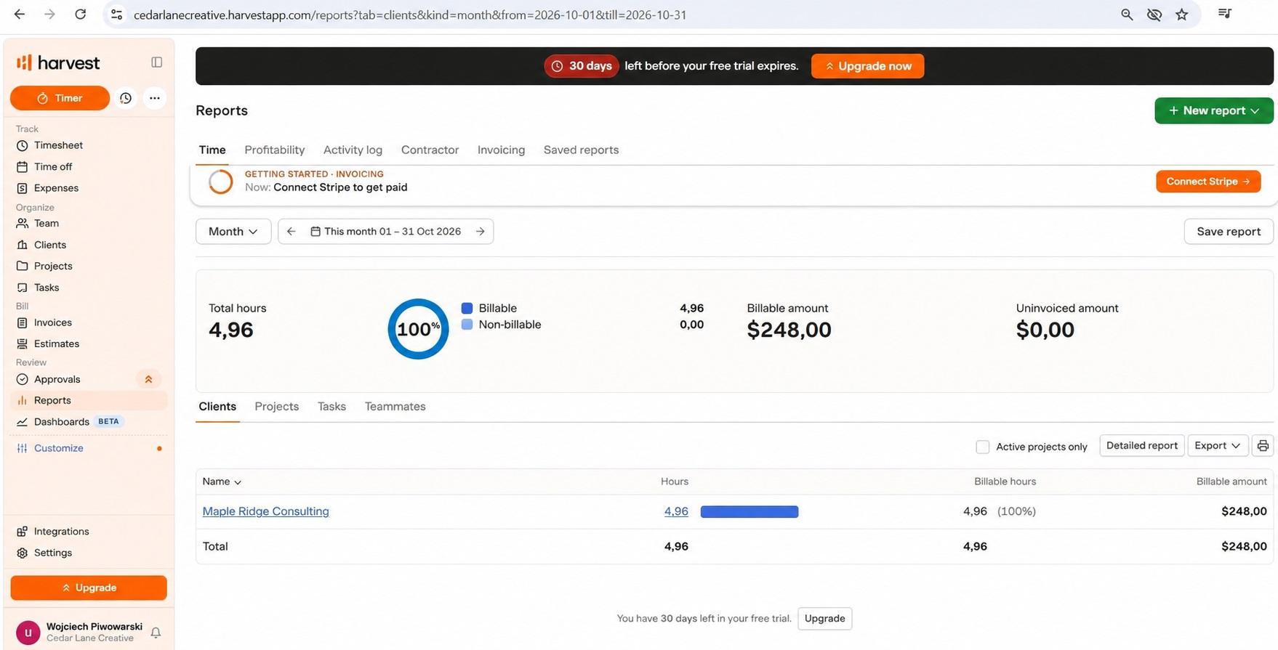The width and height of the screenshot is (1278, 650).
Task: Open the three-dot more options menu
Action: (155, 98)
